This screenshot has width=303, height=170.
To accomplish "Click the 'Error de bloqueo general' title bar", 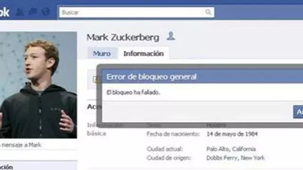I will point(203,76).
